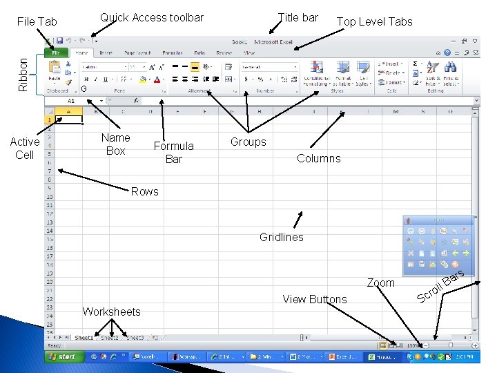Click the Cut scissors icon
The image size is (497, 373).
[x=68, y=64]
